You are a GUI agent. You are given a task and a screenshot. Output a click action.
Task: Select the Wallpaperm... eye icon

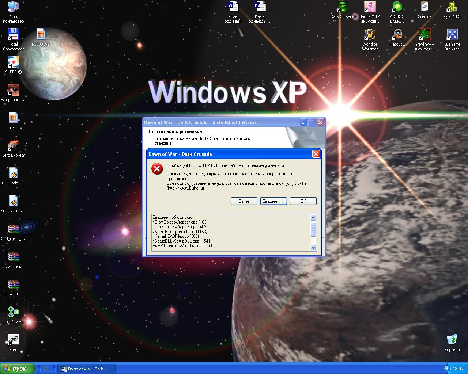point(13,90)
